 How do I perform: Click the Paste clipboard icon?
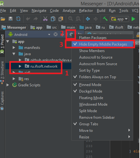pos(61,19)
